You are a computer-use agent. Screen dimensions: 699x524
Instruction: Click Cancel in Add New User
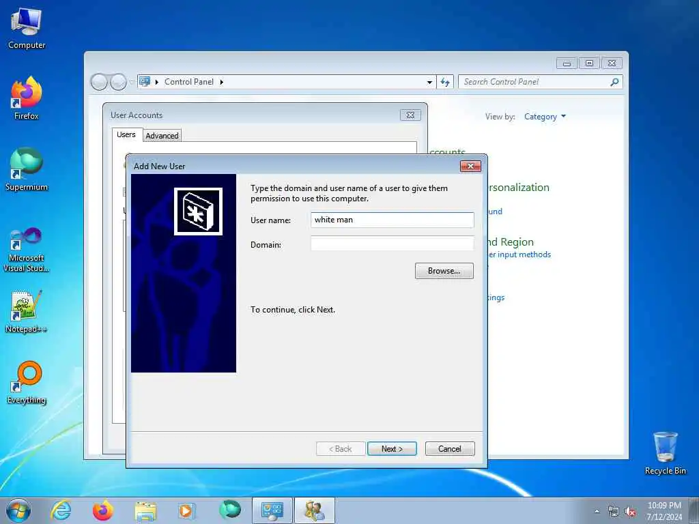(450, 449)
